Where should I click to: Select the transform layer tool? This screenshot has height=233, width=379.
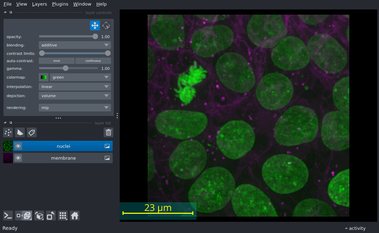[106, 26]
